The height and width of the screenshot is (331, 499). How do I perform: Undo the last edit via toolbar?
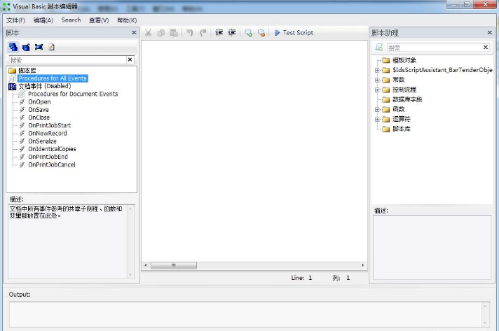click(190, 33)
